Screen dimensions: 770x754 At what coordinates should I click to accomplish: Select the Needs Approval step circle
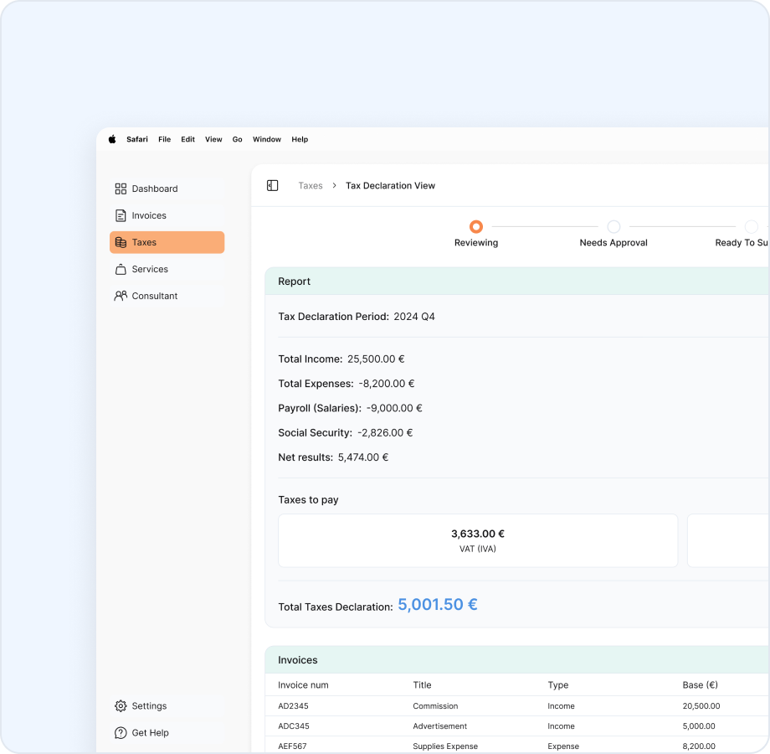[x=613, y=227]
